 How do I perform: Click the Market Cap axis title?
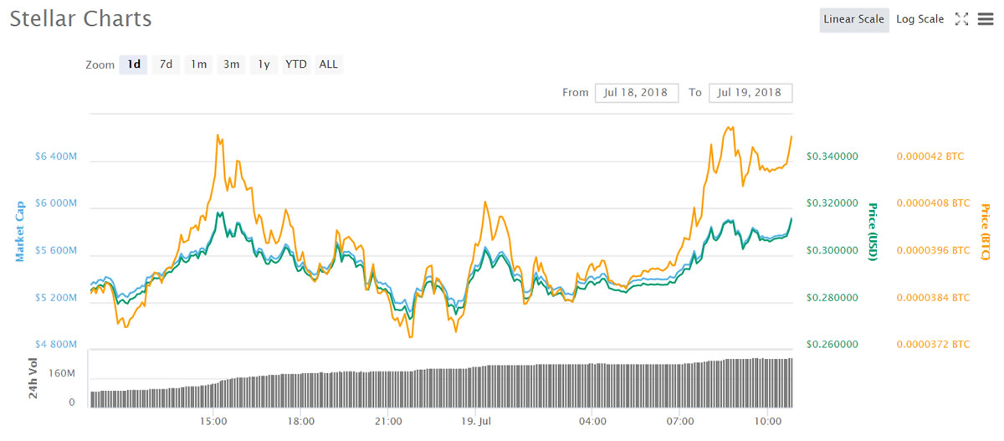(x=19, y=230)
